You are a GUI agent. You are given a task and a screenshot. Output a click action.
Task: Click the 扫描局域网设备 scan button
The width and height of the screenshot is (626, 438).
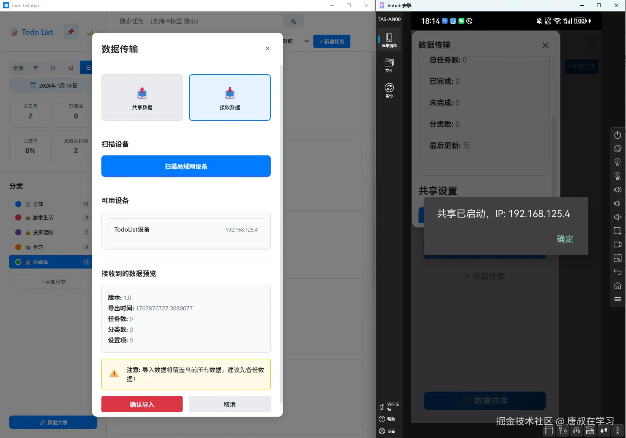186,166
